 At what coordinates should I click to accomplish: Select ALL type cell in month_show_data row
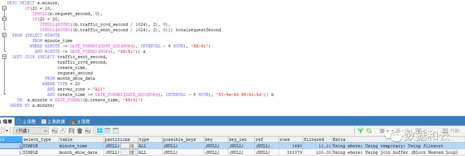[x=150, y=153]
